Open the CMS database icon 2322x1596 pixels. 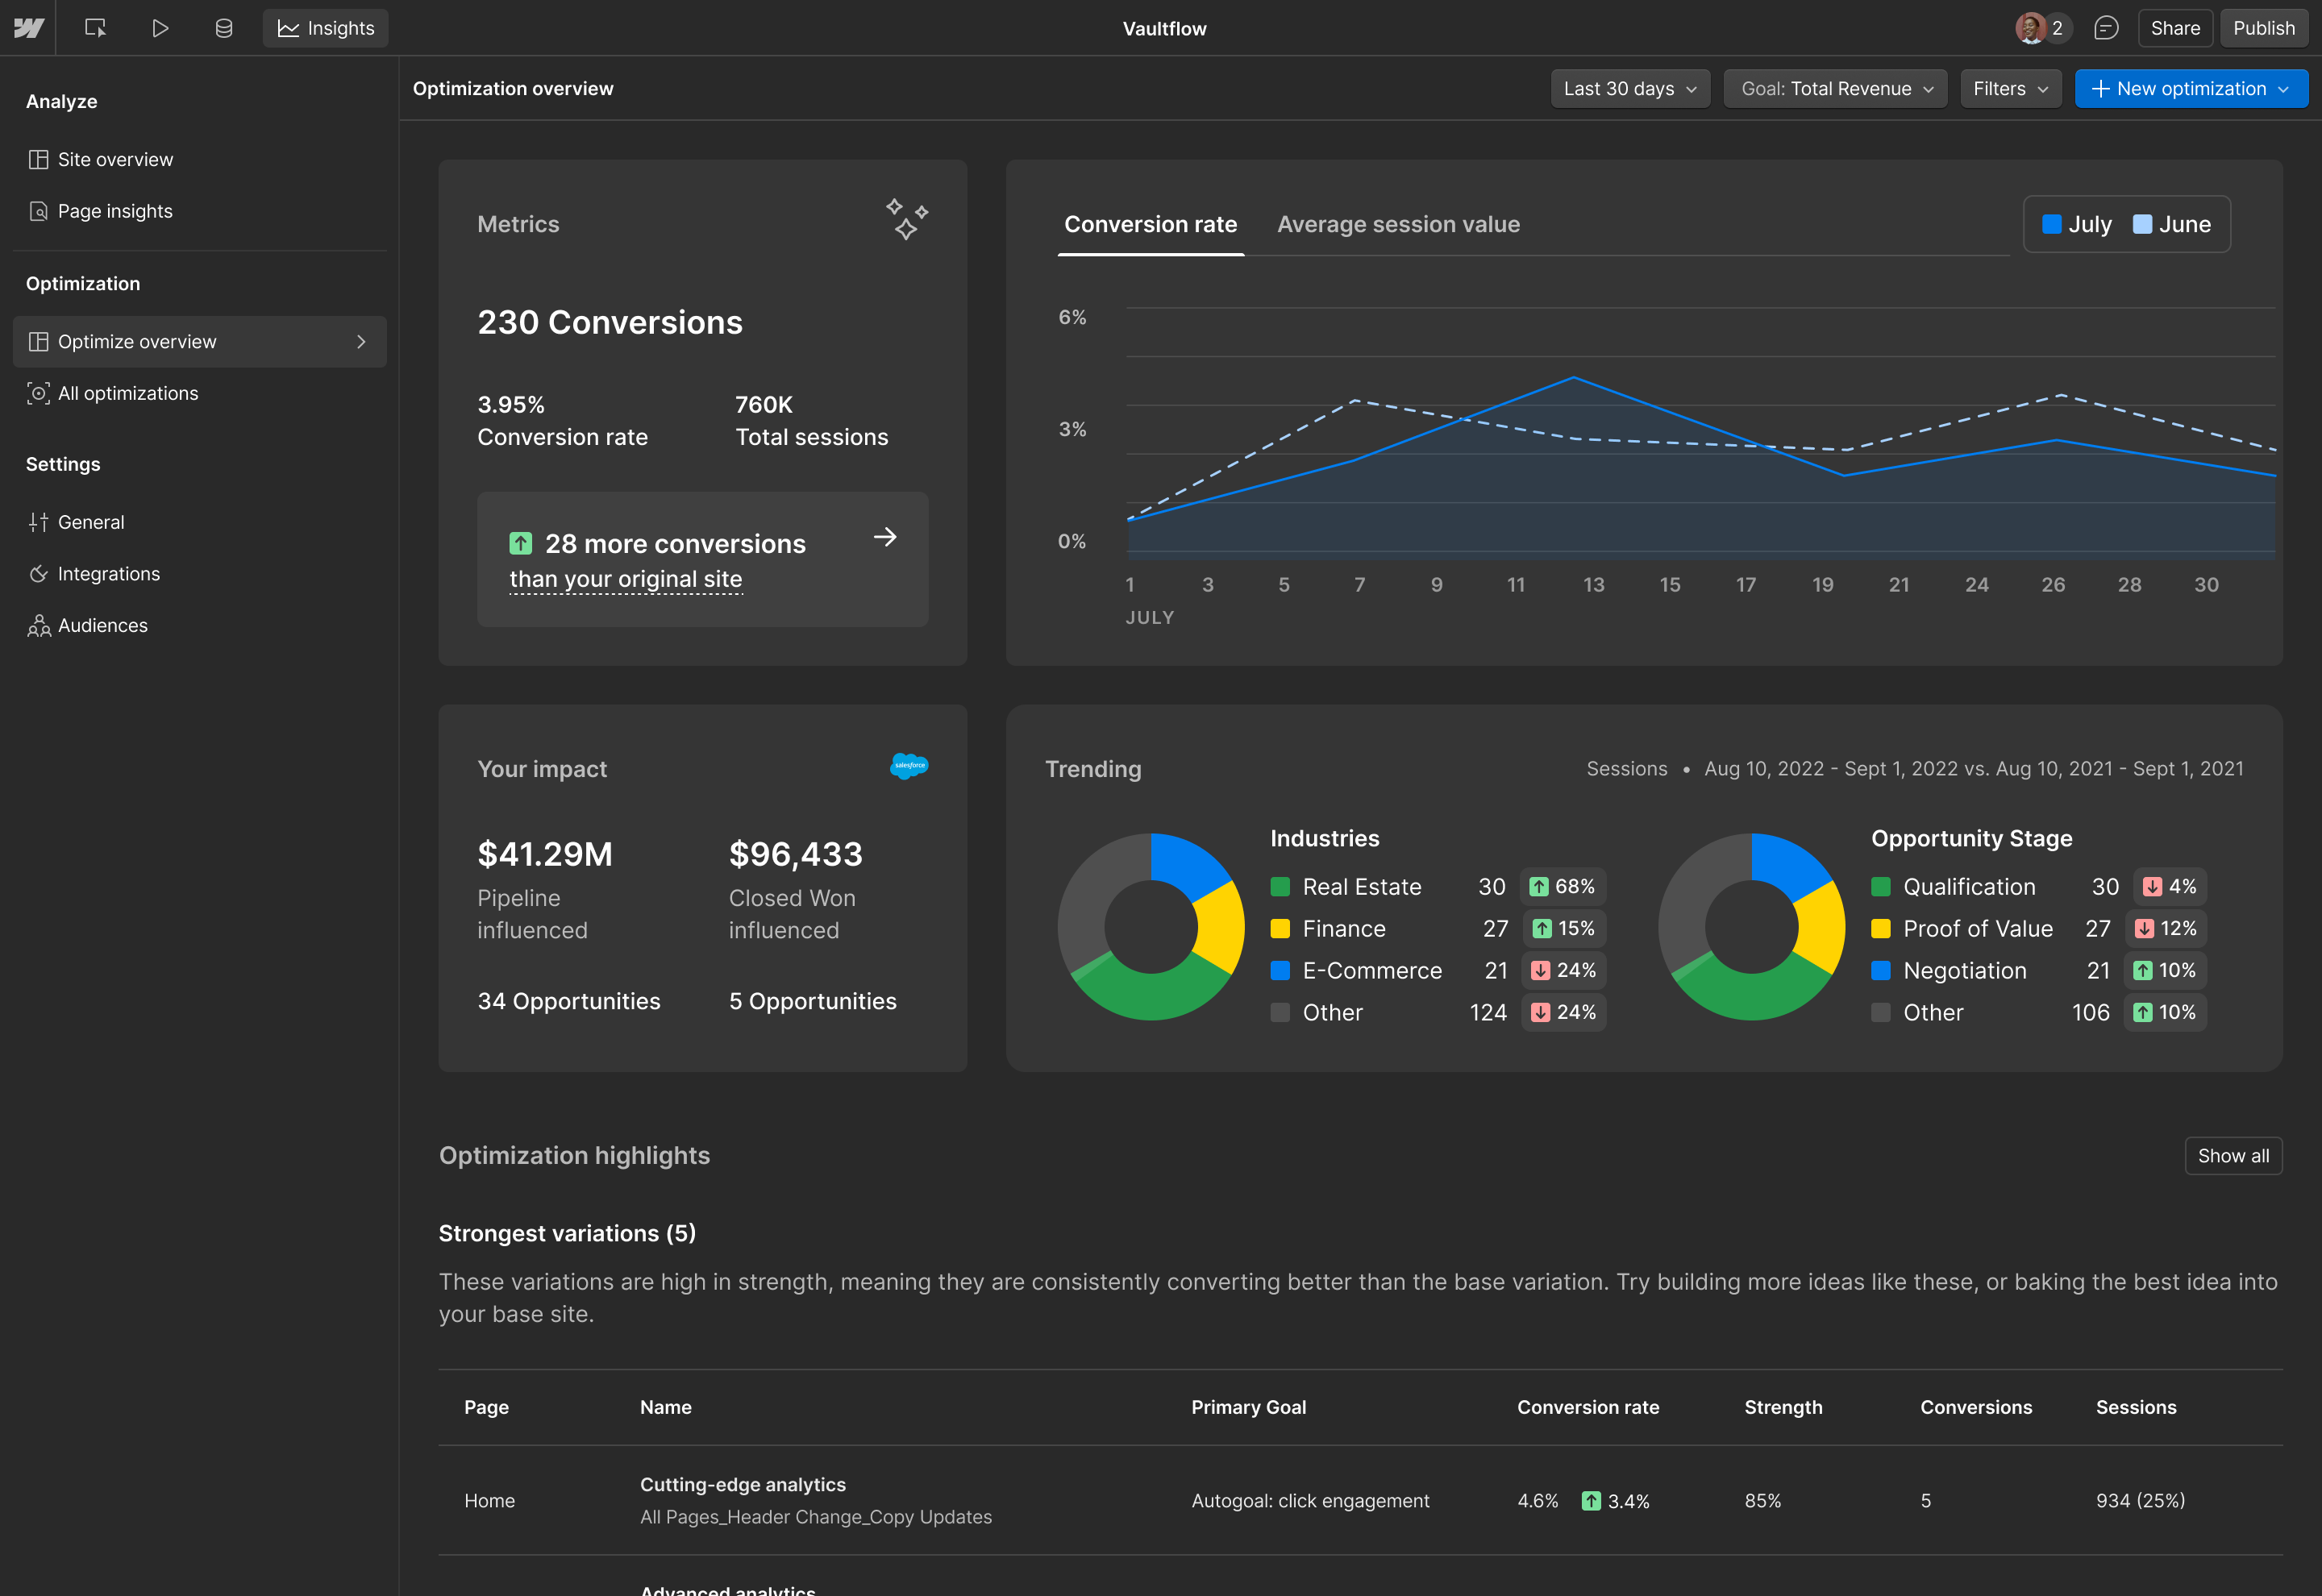coord(224,28)
